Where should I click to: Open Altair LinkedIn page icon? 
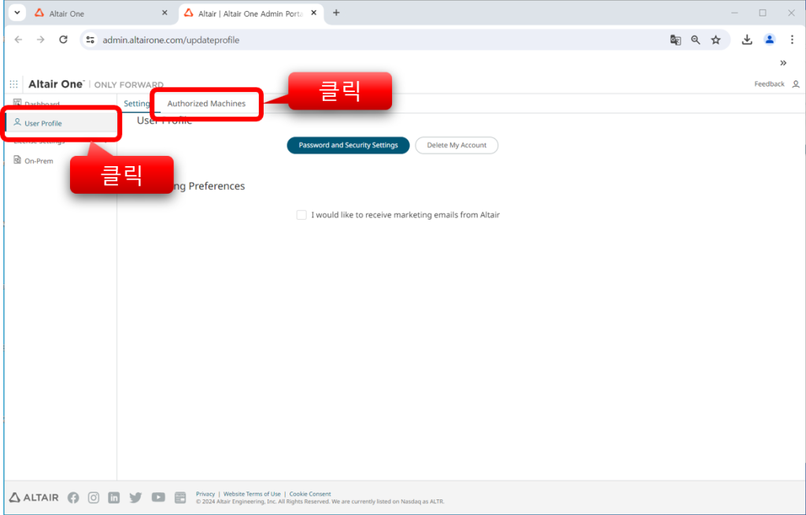(114, 498)
